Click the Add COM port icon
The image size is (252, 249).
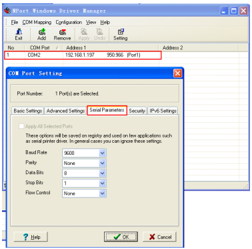pos(41,35)
